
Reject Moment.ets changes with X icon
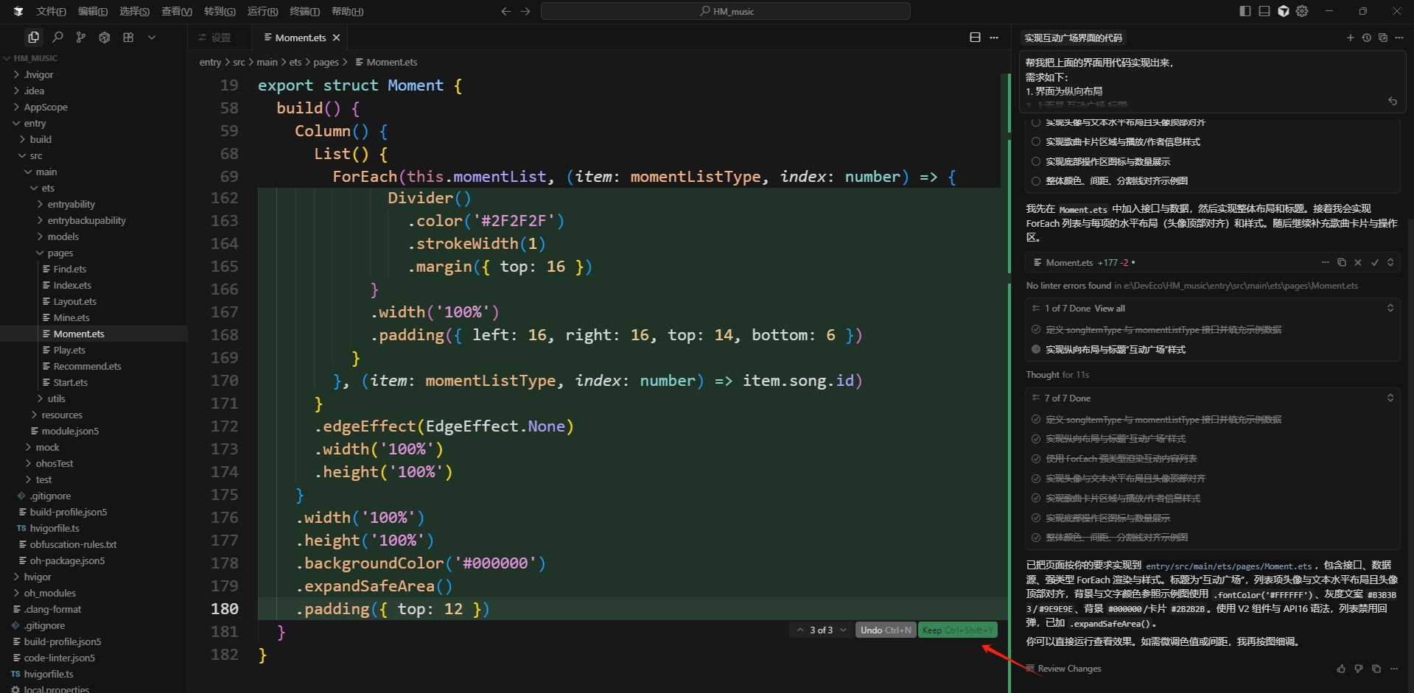pyautogui.click(x=1357, y=262)
